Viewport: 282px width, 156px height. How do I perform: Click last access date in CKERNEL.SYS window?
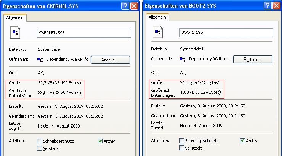tap(59, 126)
